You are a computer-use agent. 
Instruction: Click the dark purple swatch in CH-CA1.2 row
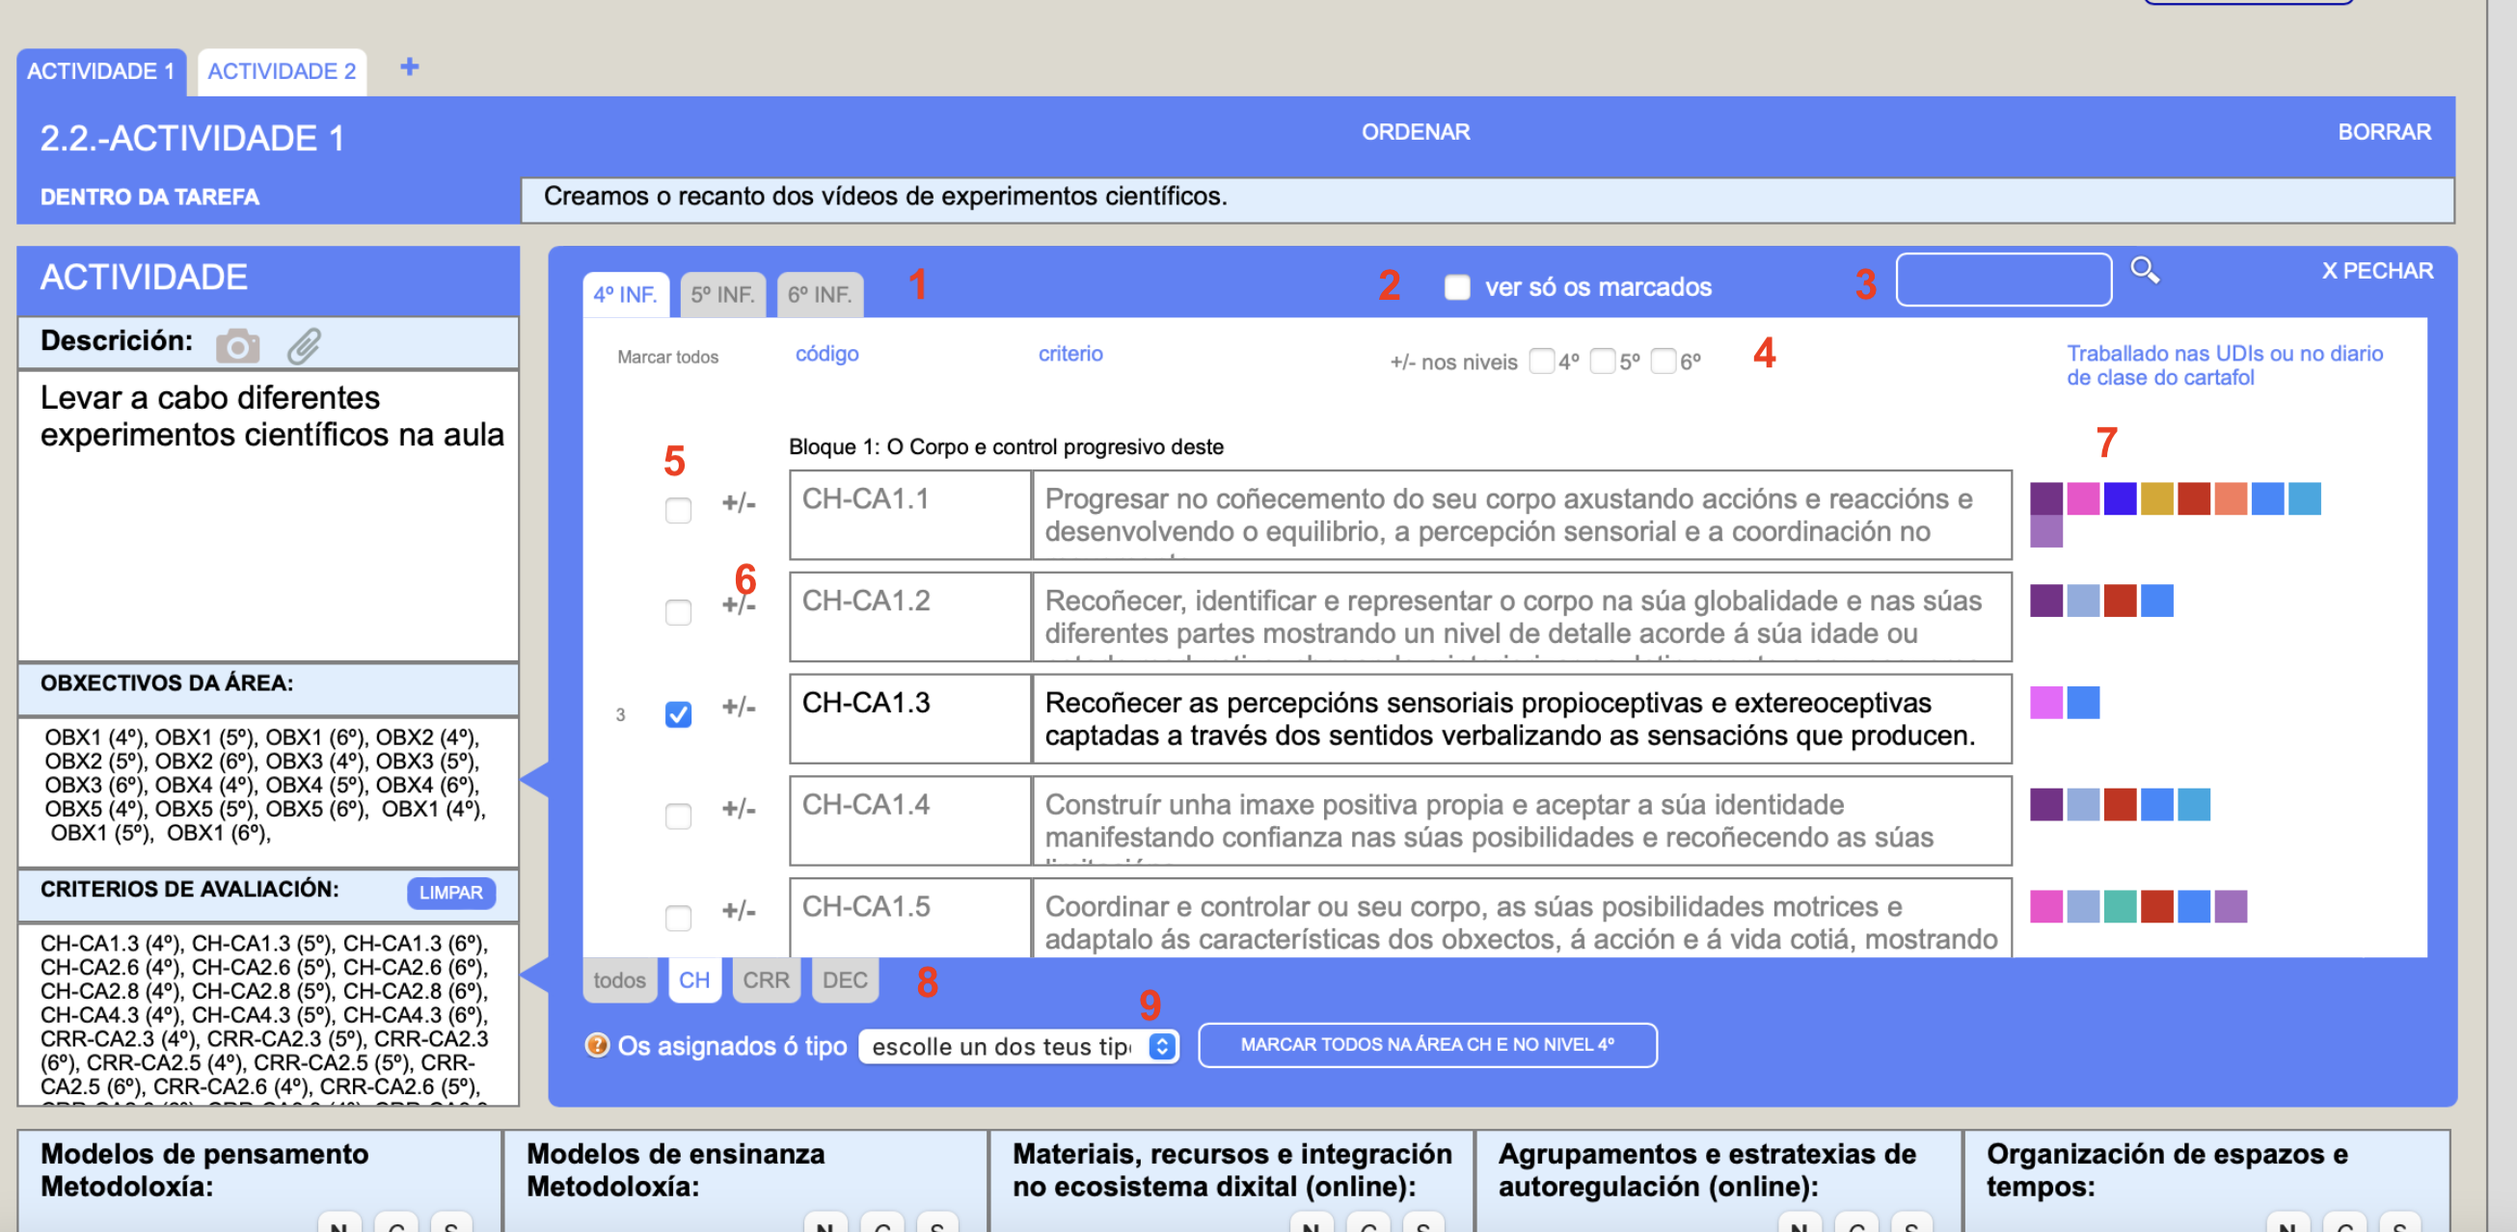(2046, 601)
